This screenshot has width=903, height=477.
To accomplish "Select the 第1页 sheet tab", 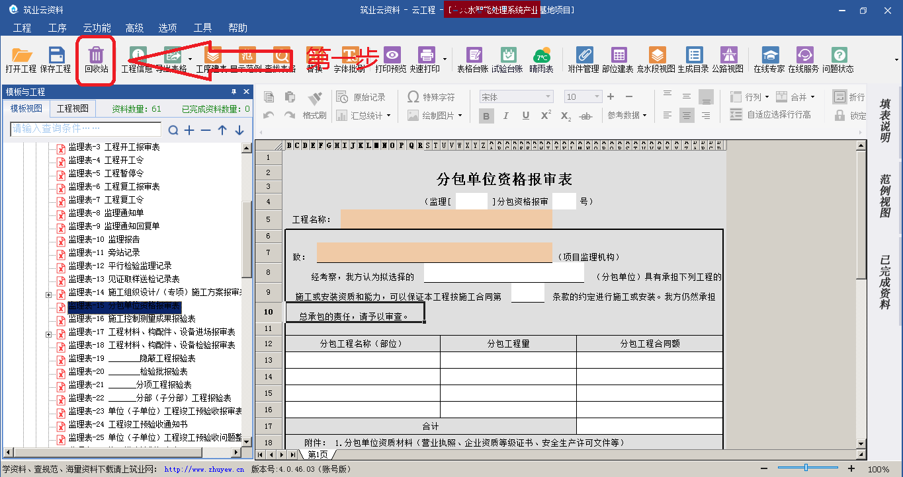I will pyautogui.click(x=318, y=455).
